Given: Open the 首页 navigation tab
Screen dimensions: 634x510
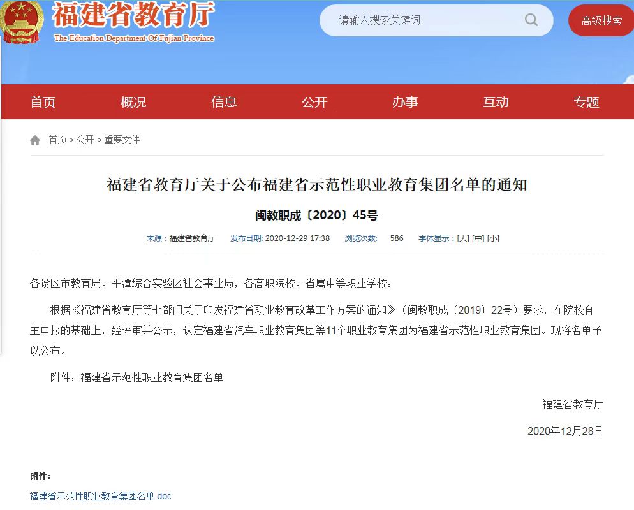Looking at the screenshot, I should (x=43, y=102).
